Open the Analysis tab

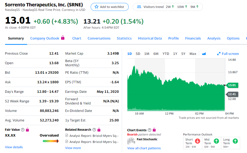tap(214, 38)
